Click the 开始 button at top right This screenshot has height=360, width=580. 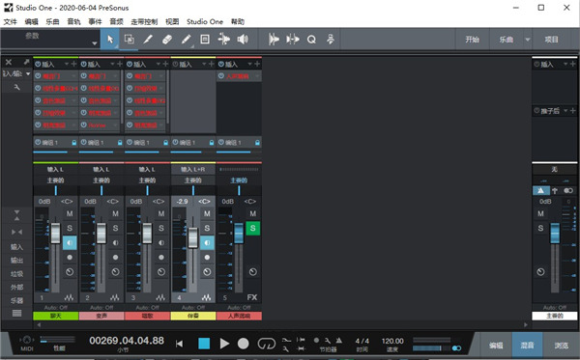[473, 40]
